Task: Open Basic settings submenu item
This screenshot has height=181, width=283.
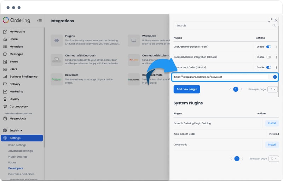Action: pyautogui.click(x=17, y=145)
